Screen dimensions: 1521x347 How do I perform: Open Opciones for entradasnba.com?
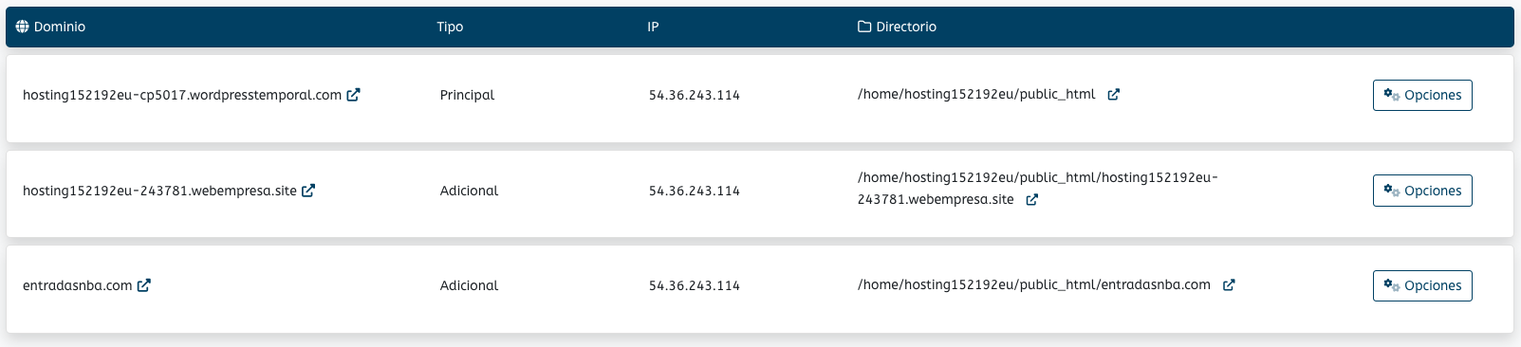tap(1422, 285)
